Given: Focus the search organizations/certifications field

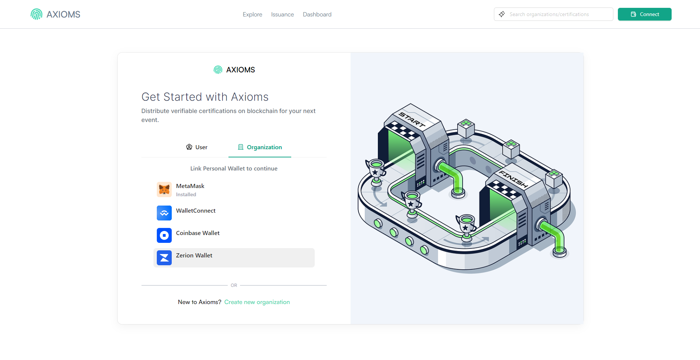Looking at the screenshot, I should (x=554, y=14).
